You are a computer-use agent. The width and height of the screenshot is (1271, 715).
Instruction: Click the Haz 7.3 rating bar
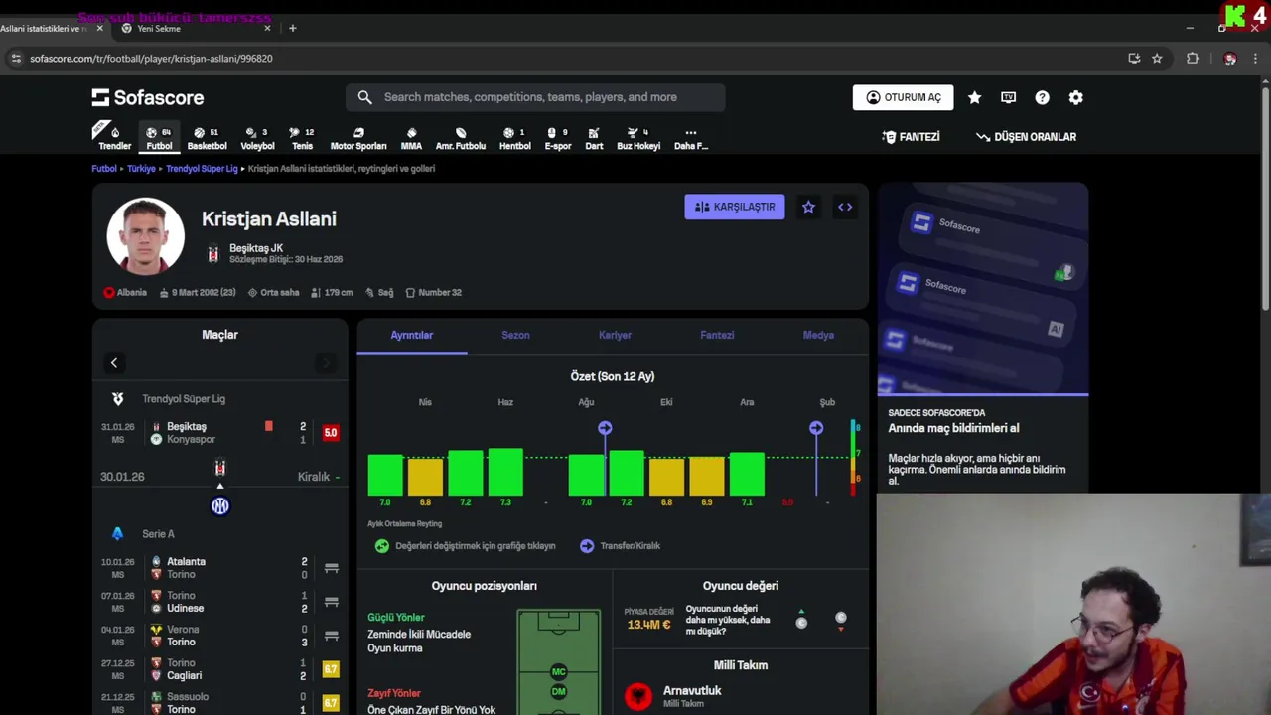pyautogui.click(x=505, y=473)
